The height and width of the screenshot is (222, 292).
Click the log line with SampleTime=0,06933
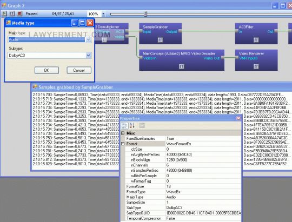[158, 95]
